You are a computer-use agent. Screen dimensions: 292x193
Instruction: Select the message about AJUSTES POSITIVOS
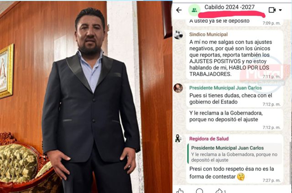pyautogui.click(x=235, y=55)
